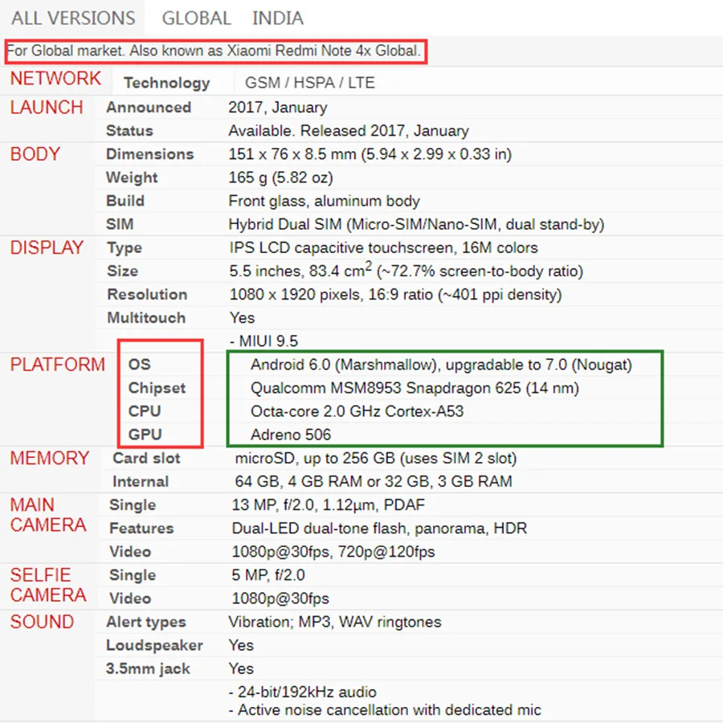The height and width of the screenshot is (723, 723).
Task: Open the BODY section heading
Action: click(x=35, y=154)
